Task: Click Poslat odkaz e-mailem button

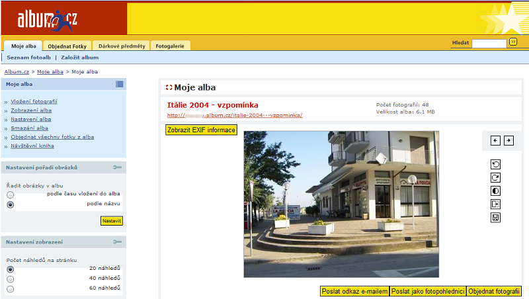Action: (x=354, y=291)
